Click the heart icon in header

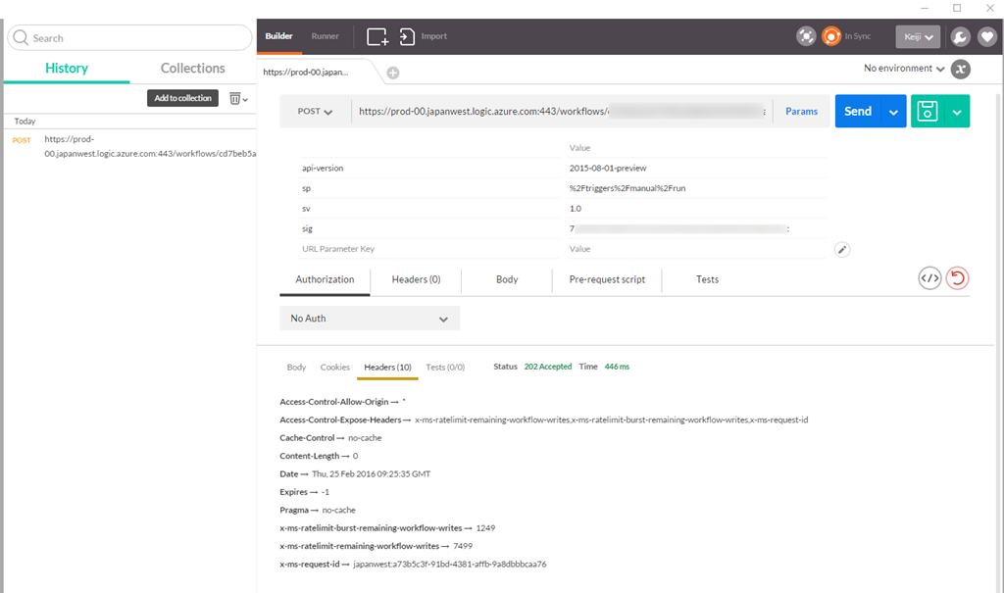pos(986,37)
